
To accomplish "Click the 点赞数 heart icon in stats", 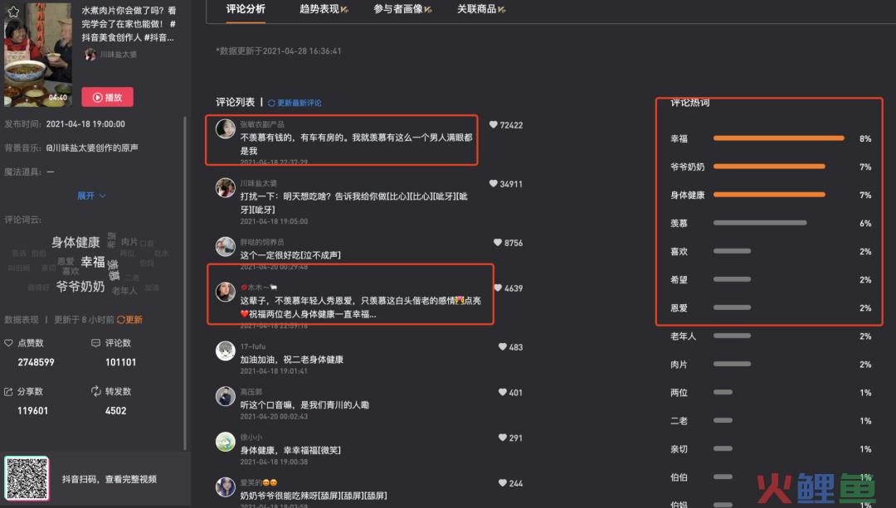I will tap(8, 343).
